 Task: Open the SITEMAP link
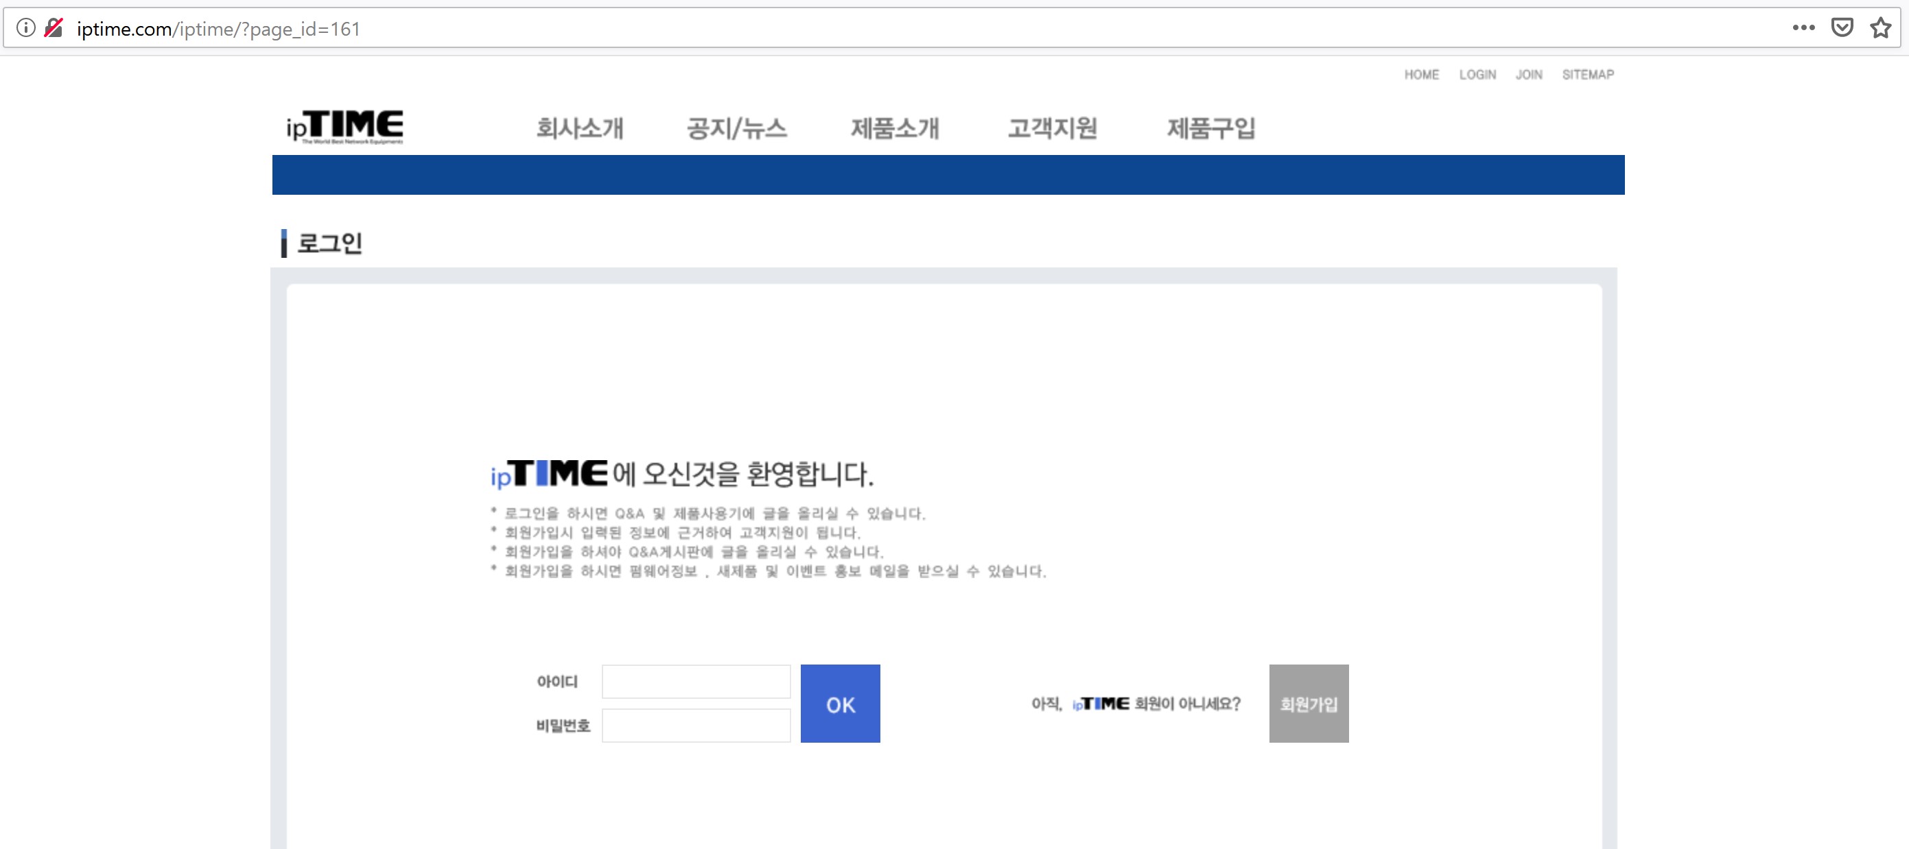click(1587, 75)
